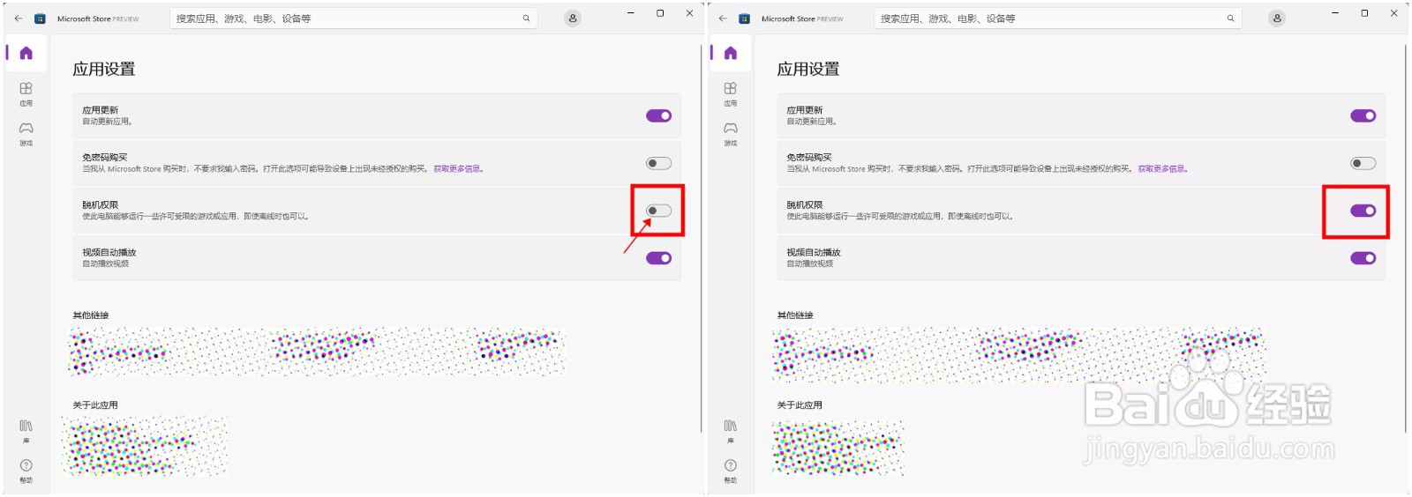Open Apps (应用) icon in right window sidebar
Viewport: 1412px width, 497px height.
tap(731, 93)
